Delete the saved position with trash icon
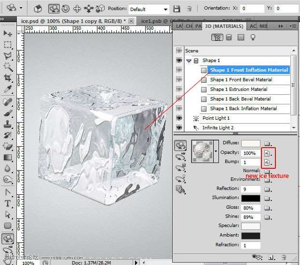This screenshot has height=265, width=300. (189, 9)
